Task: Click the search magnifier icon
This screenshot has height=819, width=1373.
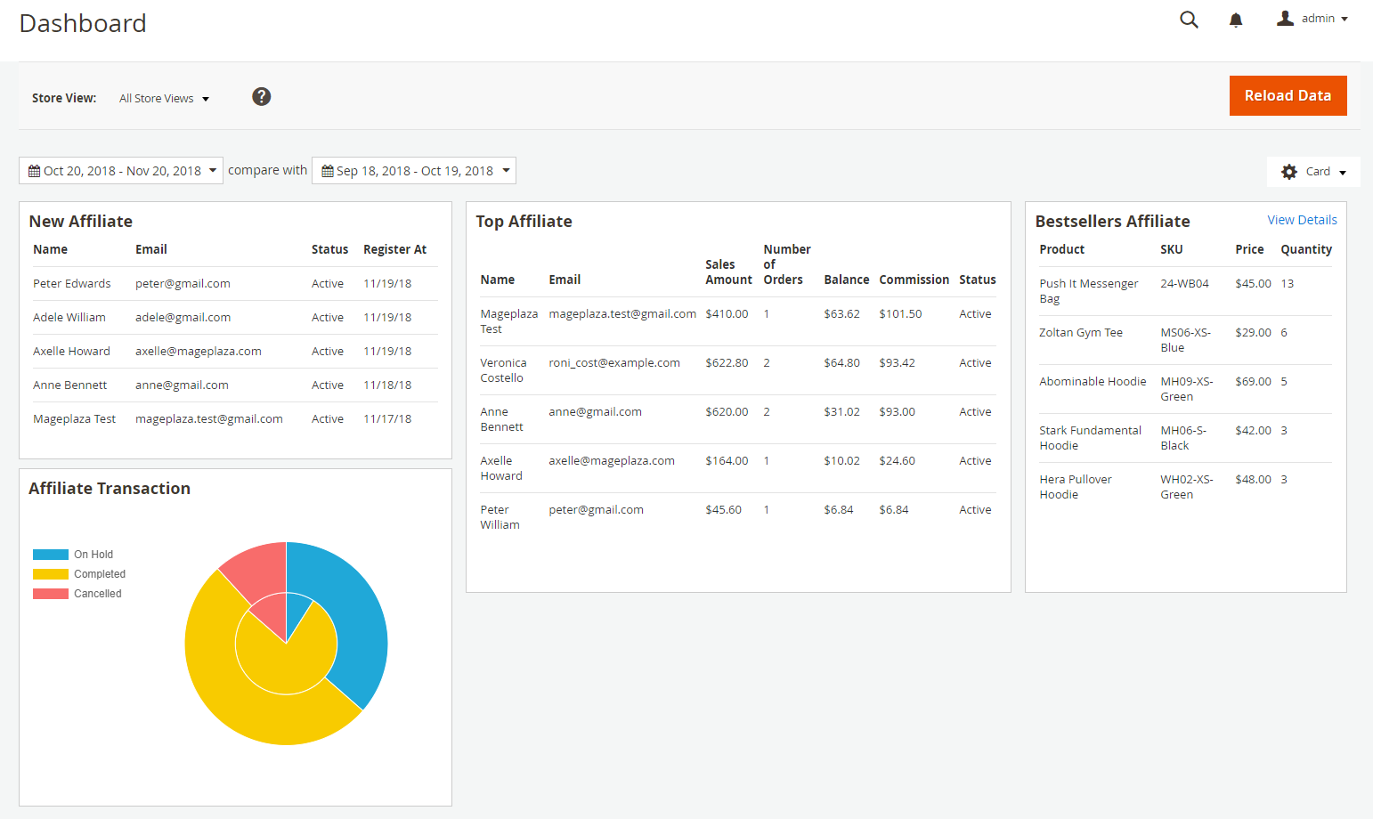Action: (x=1189, y=20)
